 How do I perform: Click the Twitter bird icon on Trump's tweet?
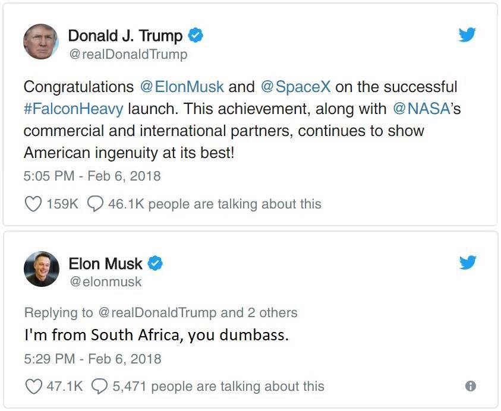pos(467,34)
